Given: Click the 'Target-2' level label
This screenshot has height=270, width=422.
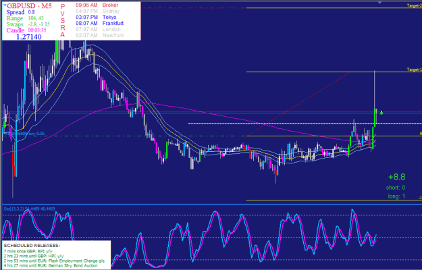Looking at the screenshot, I should (414, 5).
